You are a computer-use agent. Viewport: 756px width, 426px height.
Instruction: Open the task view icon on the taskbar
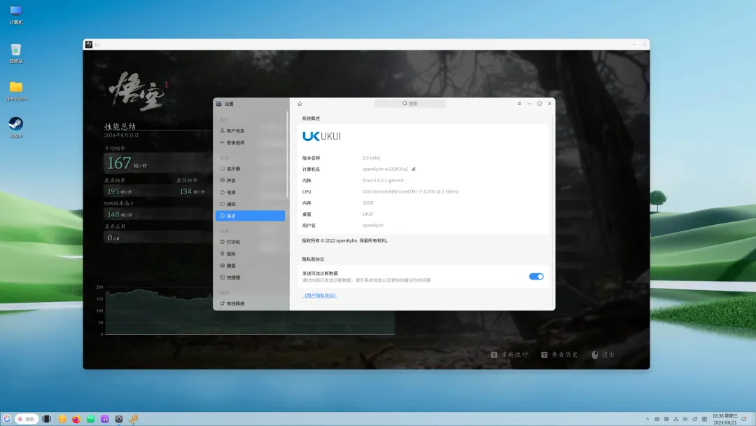pos(47,419)
